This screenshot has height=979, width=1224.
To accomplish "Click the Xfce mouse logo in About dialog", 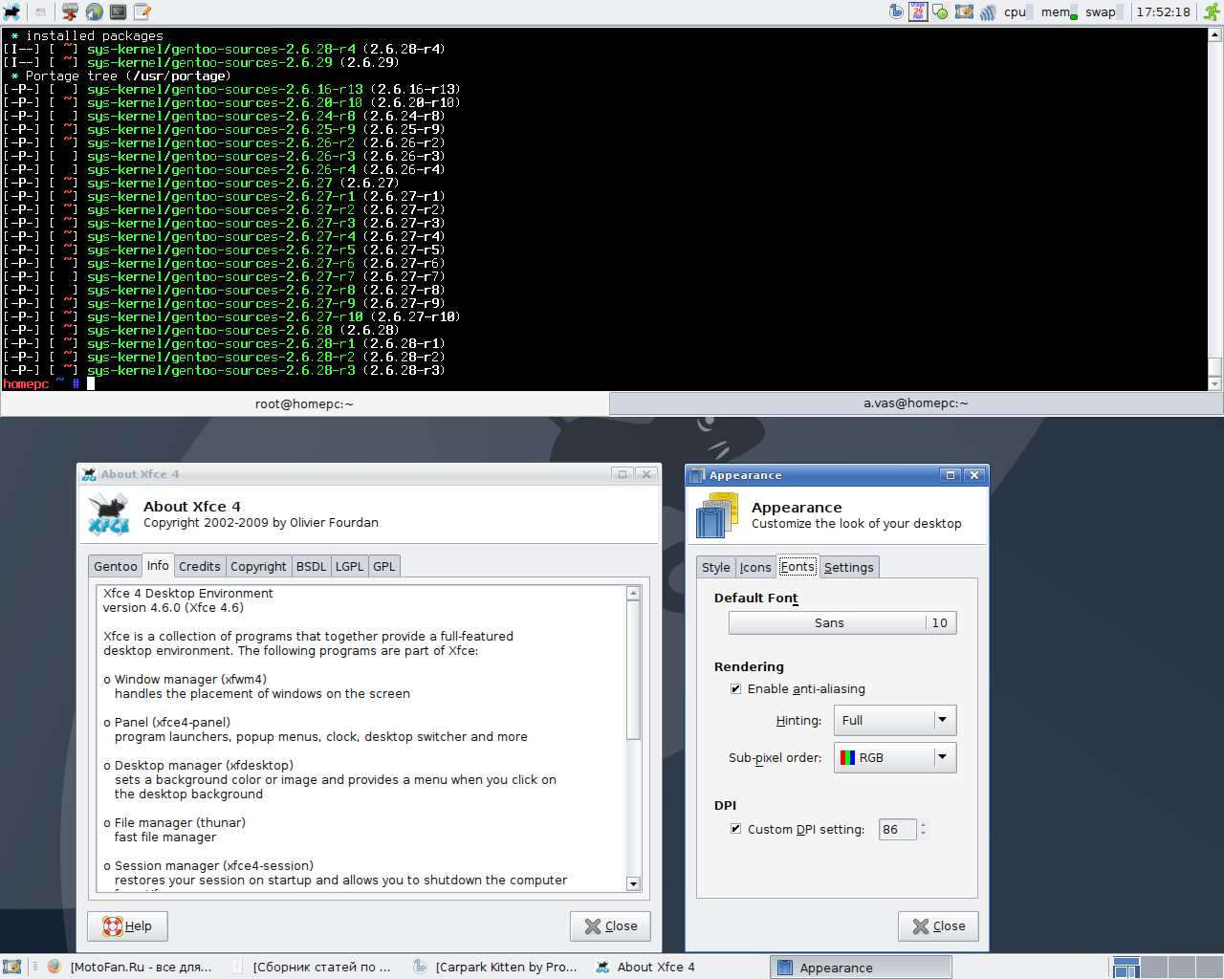I will tap(109, 514).
